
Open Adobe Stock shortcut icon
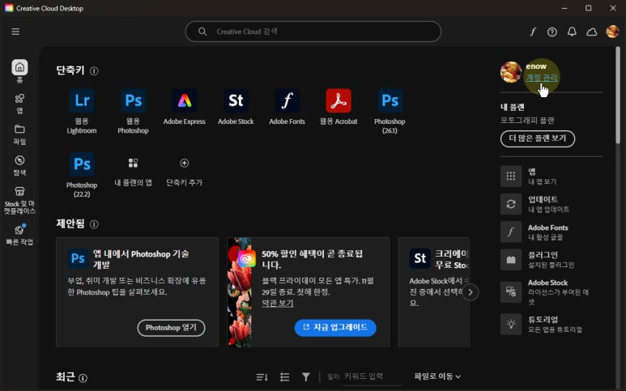[236, 100]
